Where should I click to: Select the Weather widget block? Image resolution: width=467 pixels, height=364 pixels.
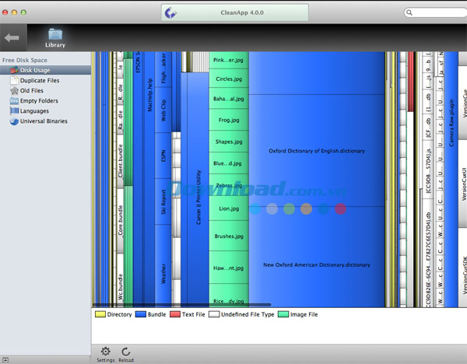pyautogui.click(x=163, y=266)
